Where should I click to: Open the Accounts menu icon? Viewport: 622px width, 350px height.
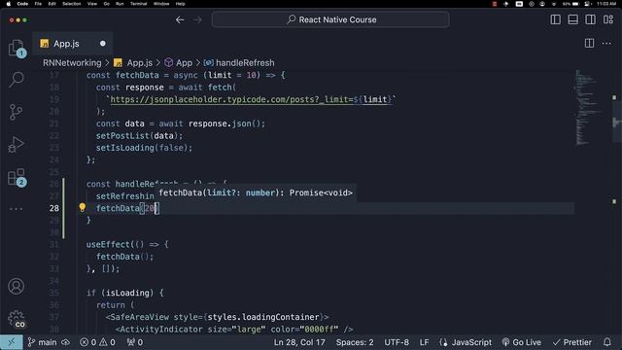17,286
